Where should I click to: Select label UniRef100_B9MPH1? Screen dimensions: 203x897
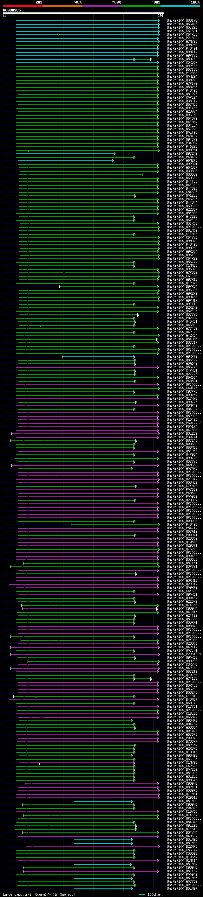tap(182, 150)
